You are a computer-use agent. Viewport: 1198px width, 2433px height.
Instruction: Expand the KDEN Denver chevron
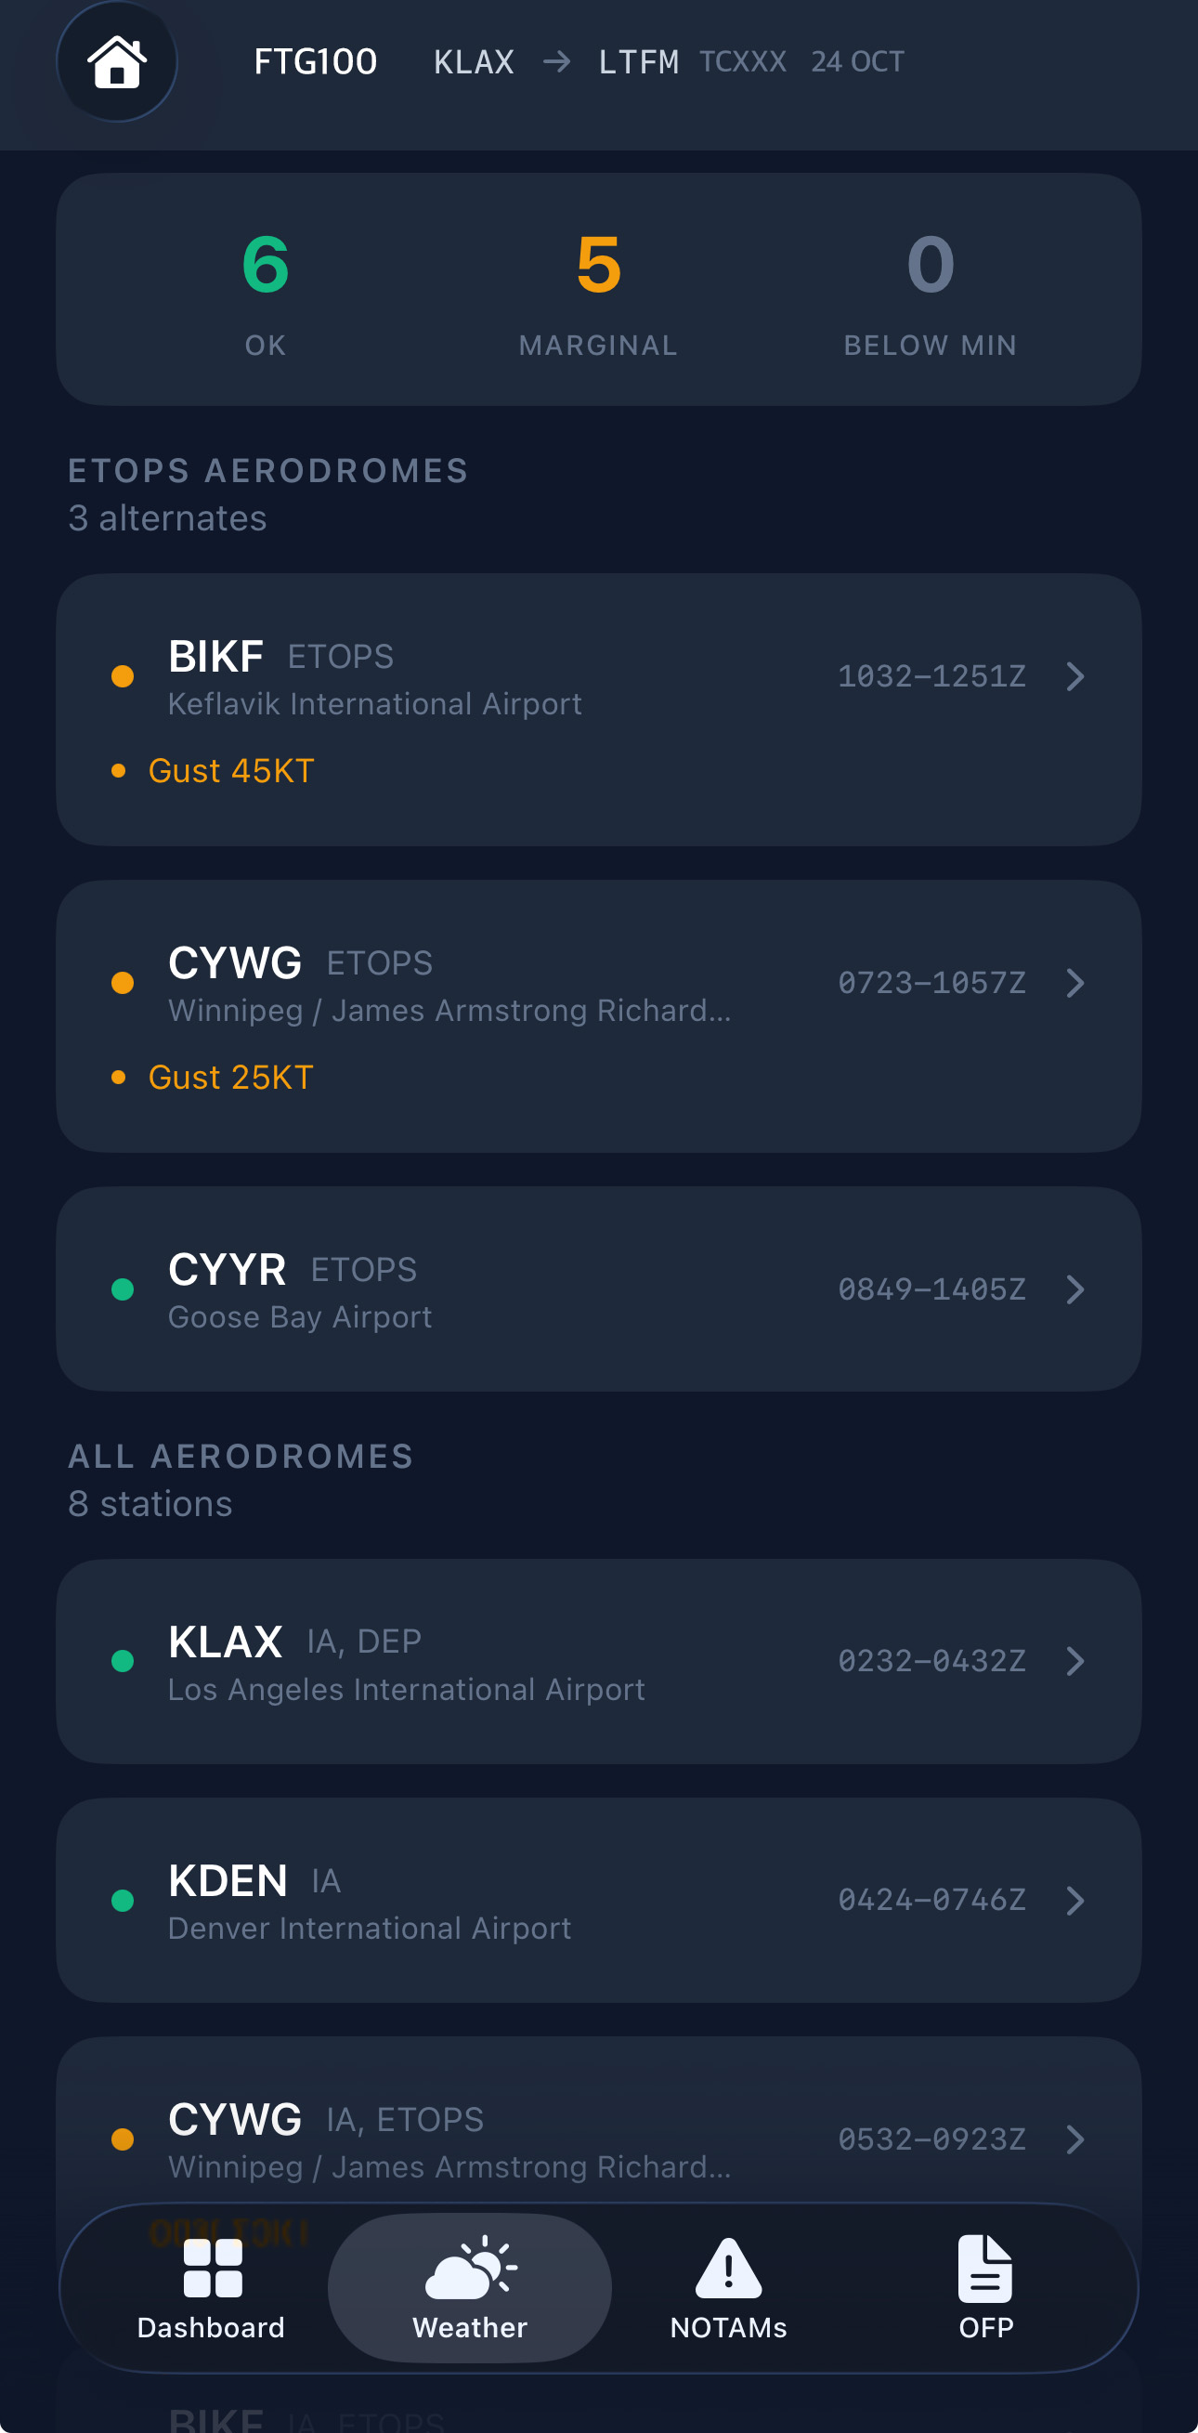click(x=1075, y=1900)
